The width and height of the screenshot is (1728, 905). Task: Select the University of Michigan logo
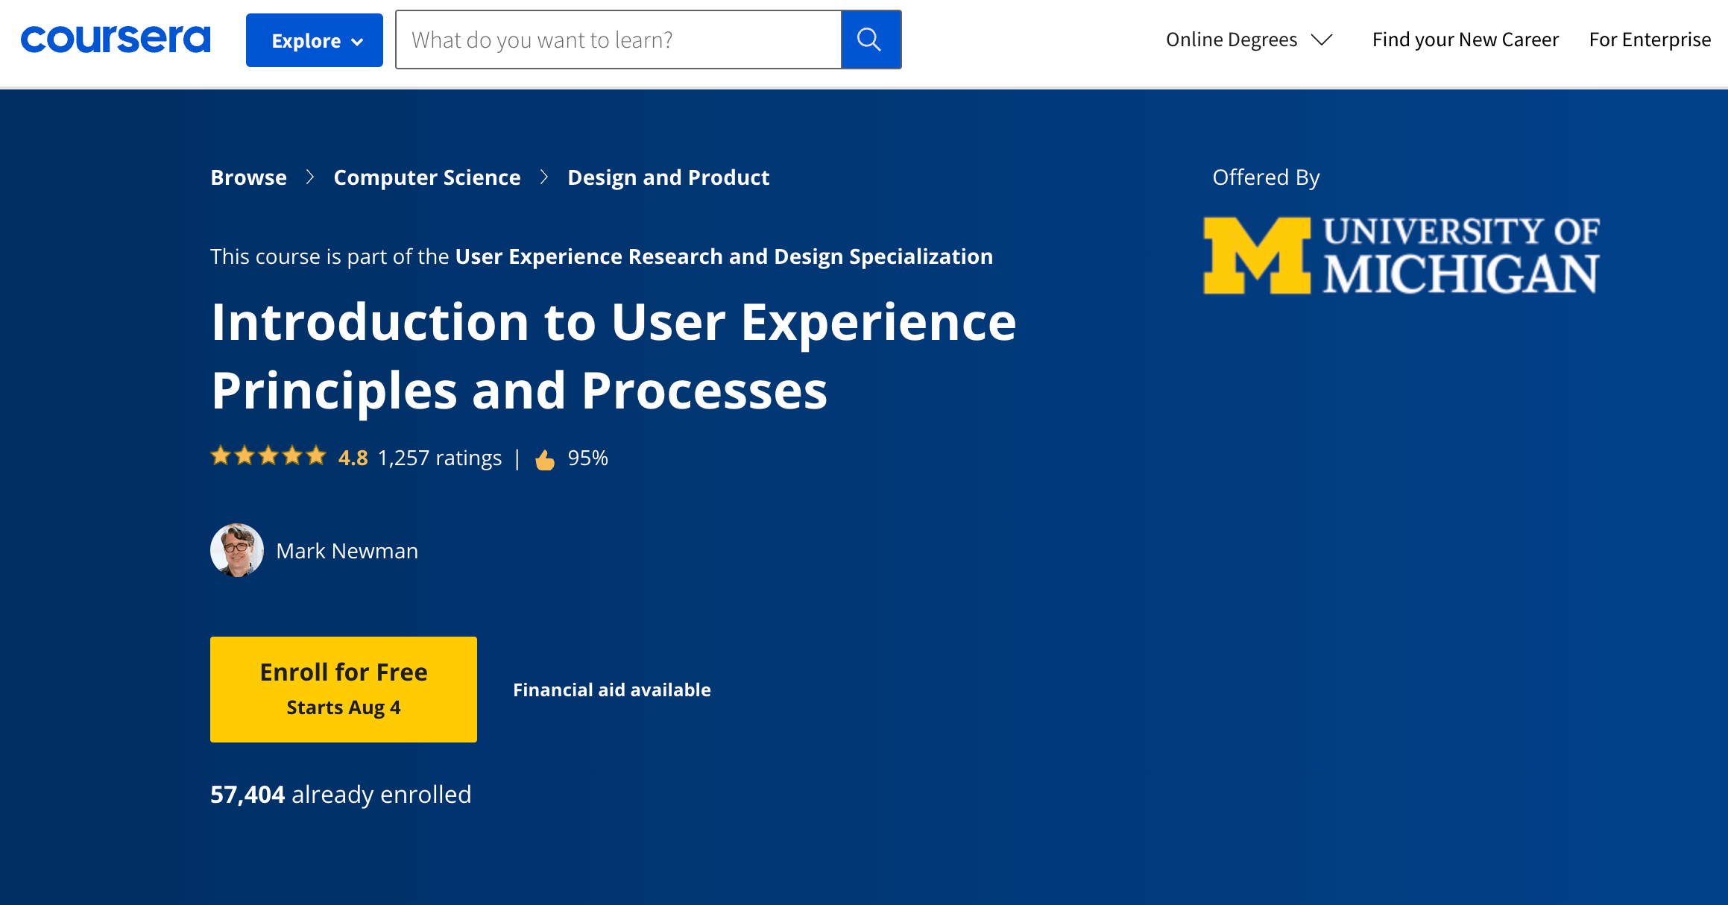pyautogui.click(x=1401, y=256)
